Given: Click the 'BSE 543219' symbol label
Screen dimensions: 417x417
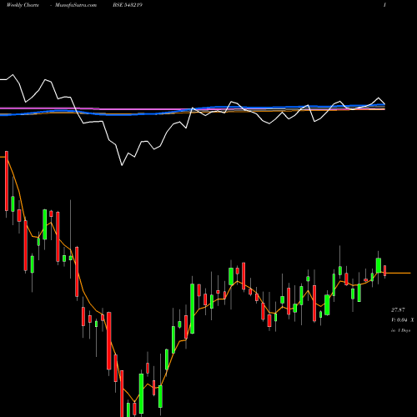Looking at the screenshot, I should [128, 5].
